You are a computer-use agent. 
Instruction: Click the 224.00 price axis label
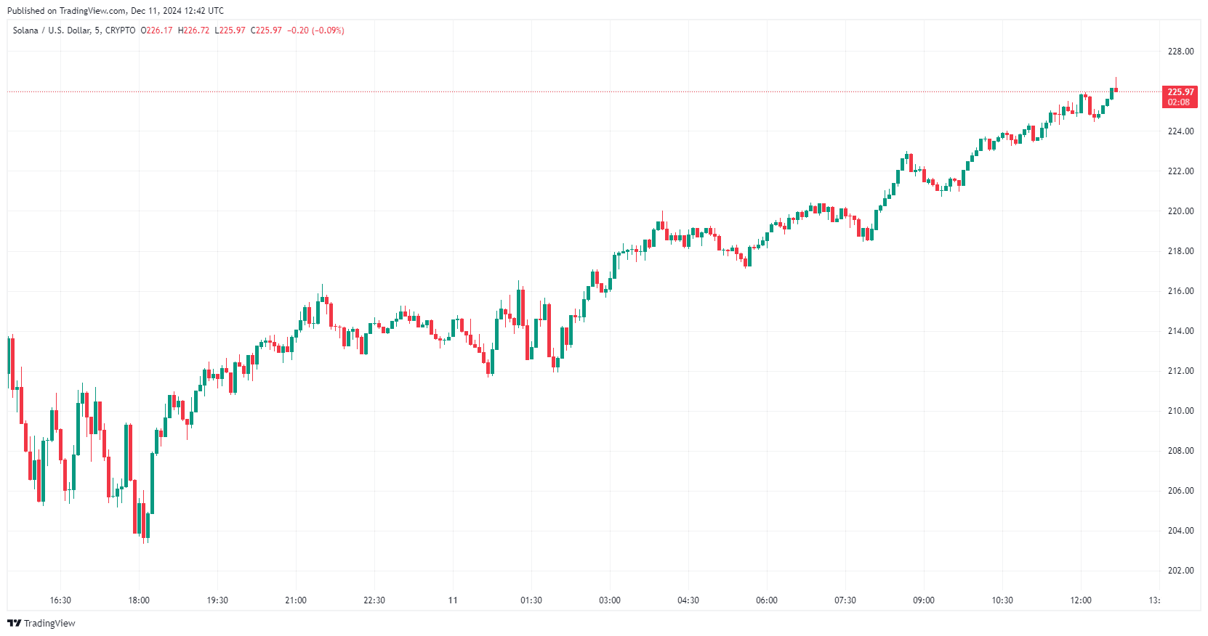(1180, 131)
